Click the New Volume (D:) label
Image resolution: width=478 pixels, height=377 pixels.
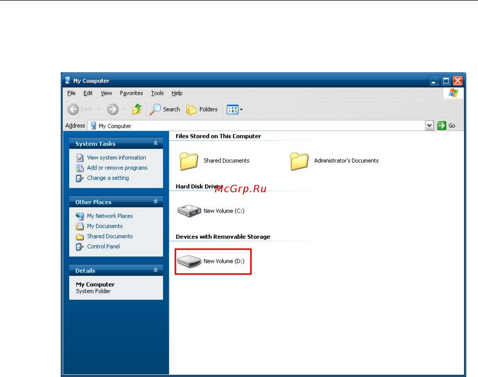(224, 261)
